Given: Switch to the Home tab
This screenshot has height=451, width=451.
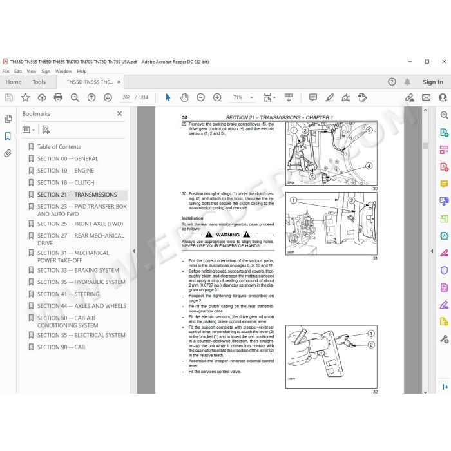Looking at the screenshot, I should (x=14, y=82).
